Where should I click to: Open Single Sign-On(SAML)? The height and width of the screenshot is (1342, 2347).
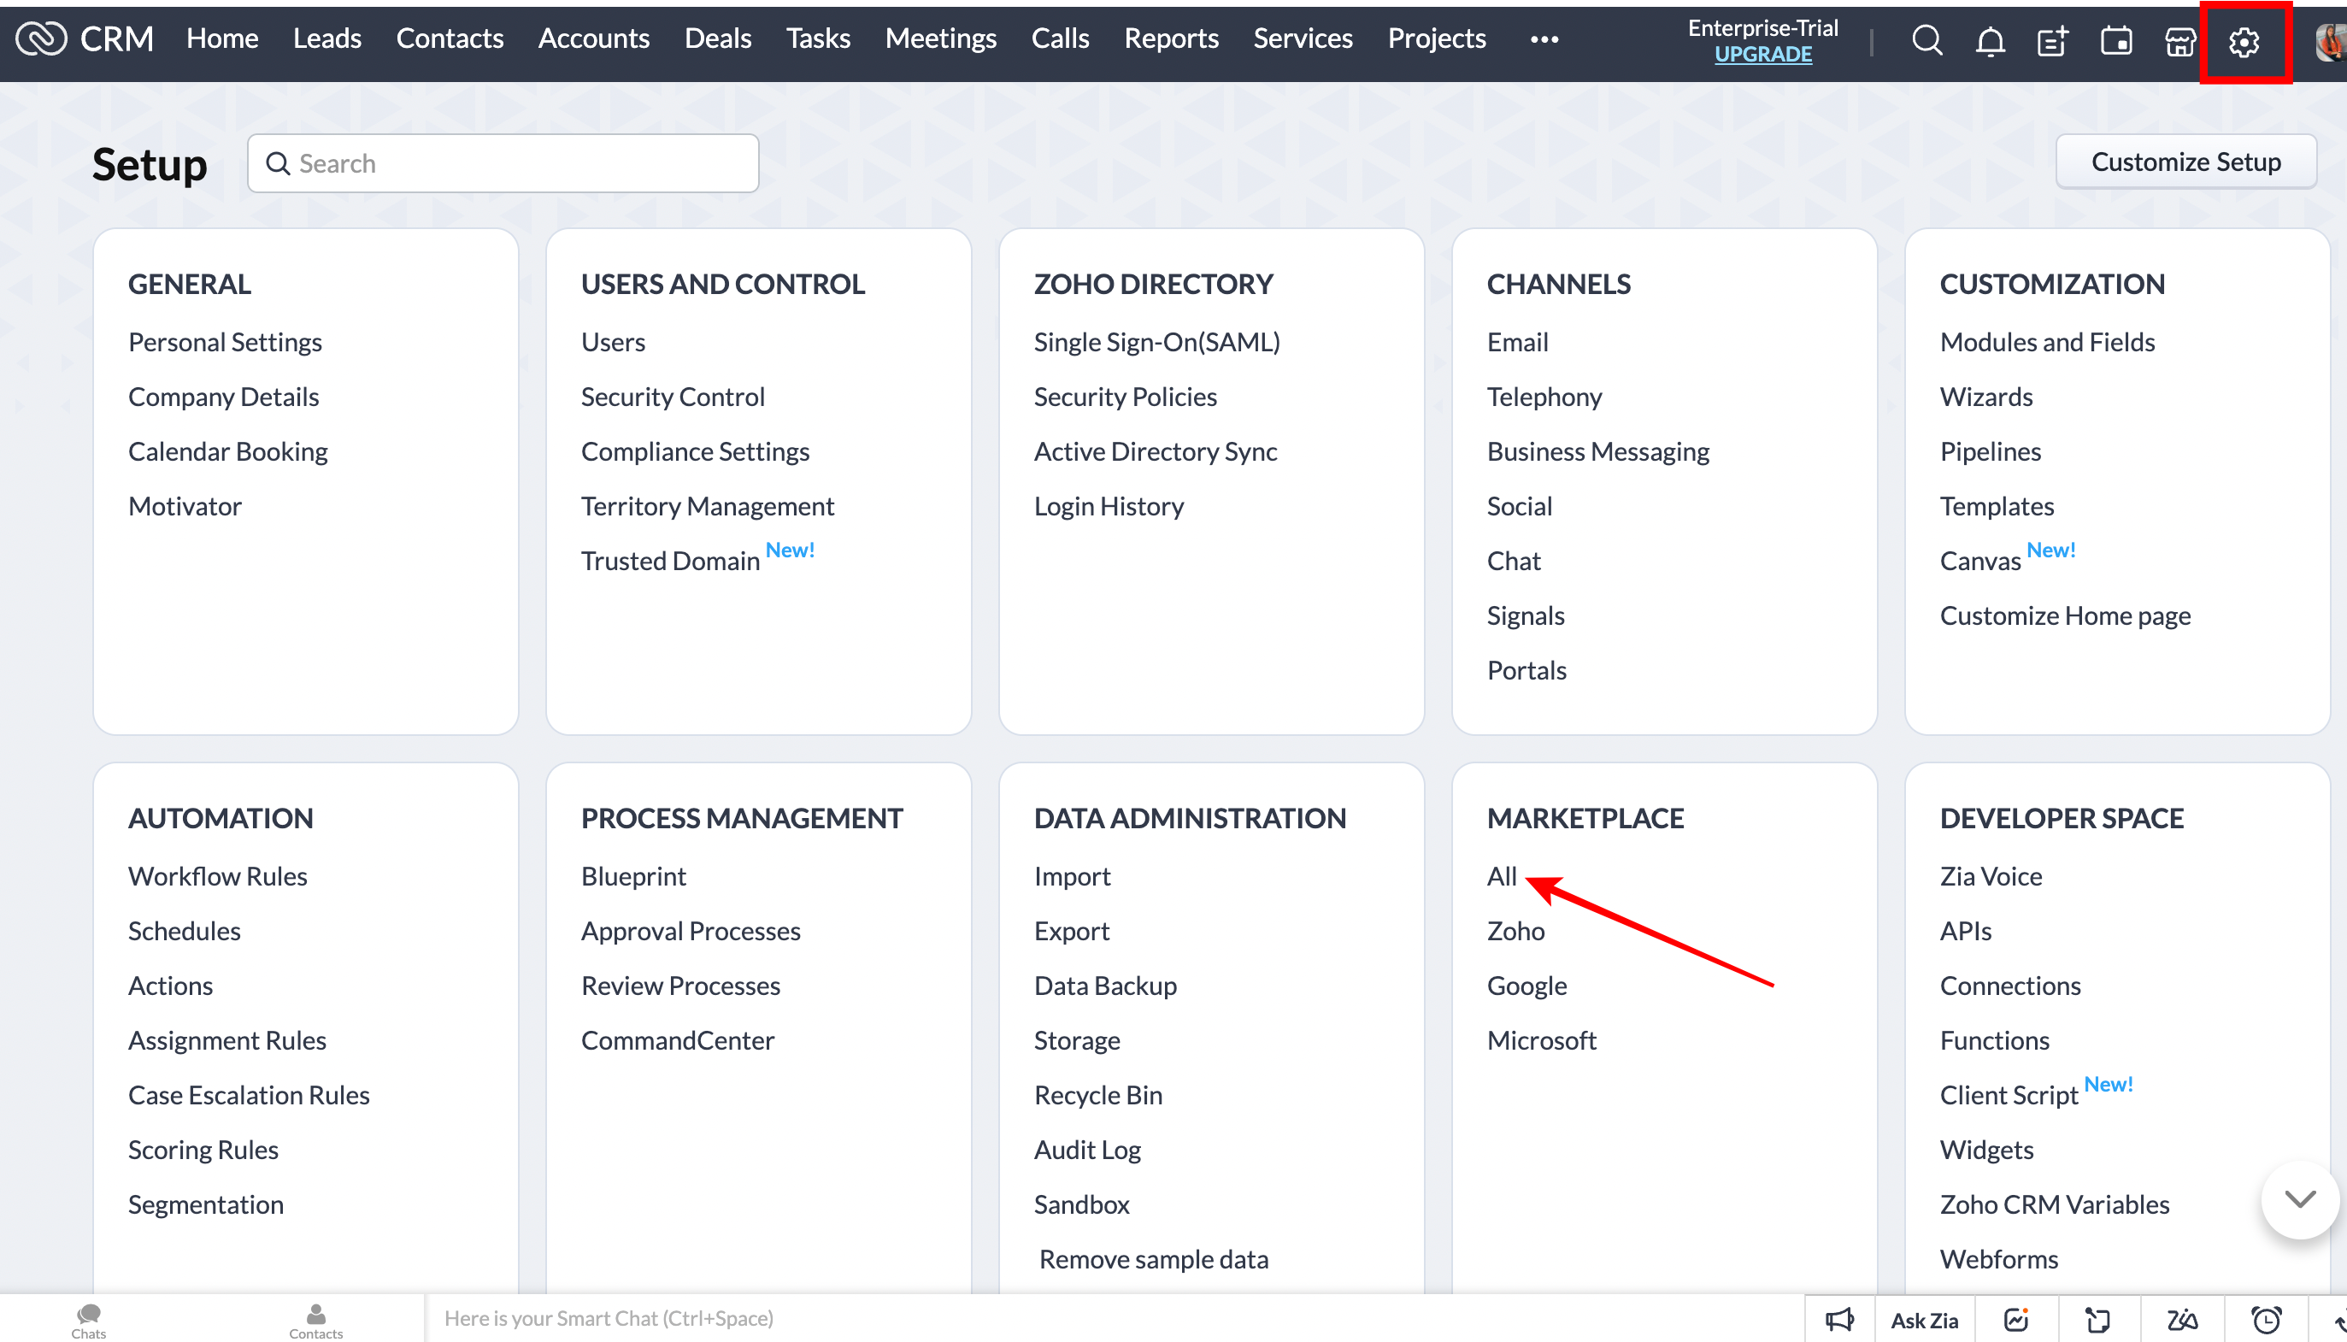[1156, 342]
